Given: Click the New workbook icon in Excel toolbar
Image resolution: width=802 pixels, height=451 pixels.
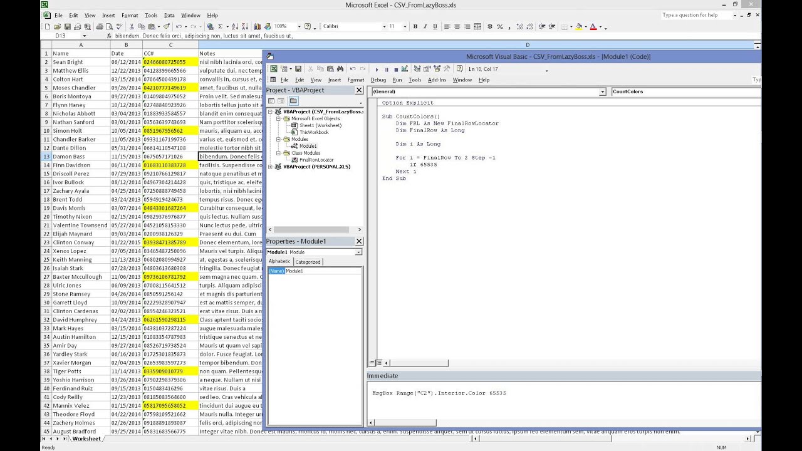Looking at the screenshot, I should click(48, 26).
